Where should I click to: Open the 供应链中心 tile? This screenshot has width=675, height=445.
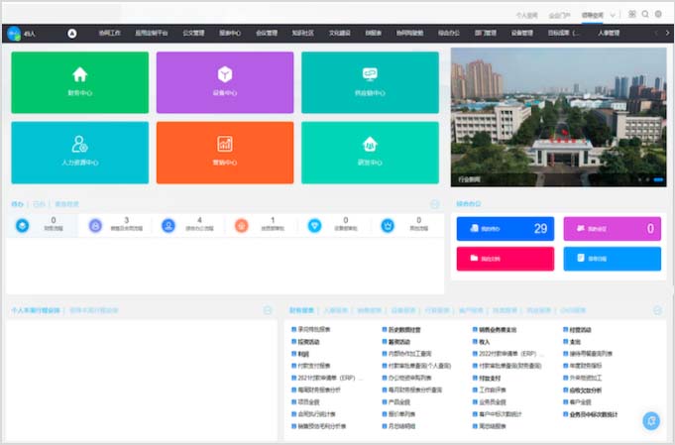pyautogui.click(x=369, y=82)
